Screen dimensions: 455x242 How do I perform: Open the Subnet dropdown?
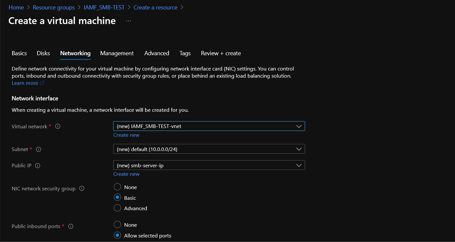click(209, 149)
